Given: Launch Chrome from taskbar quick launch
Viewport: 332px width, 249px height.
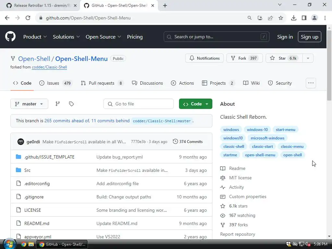Looking at the screenshot, I should click(24, 244).
